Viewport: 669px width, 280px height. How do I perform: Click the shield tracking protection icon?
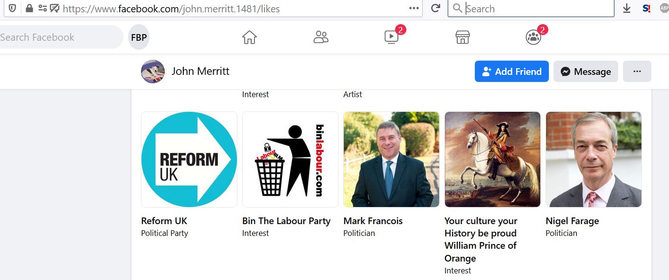tap(12, 9)
